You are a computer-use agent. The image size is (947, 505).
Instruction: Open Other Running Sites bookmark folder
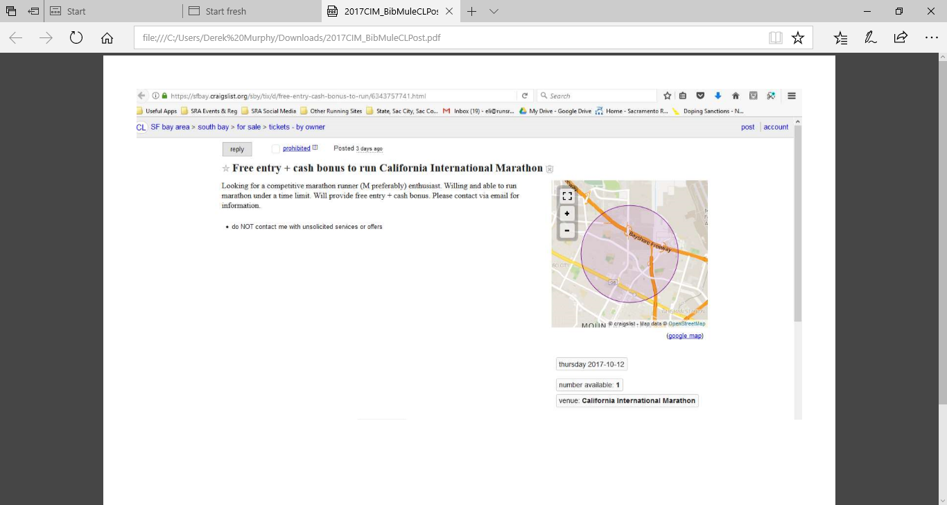(x=331, y=111)
